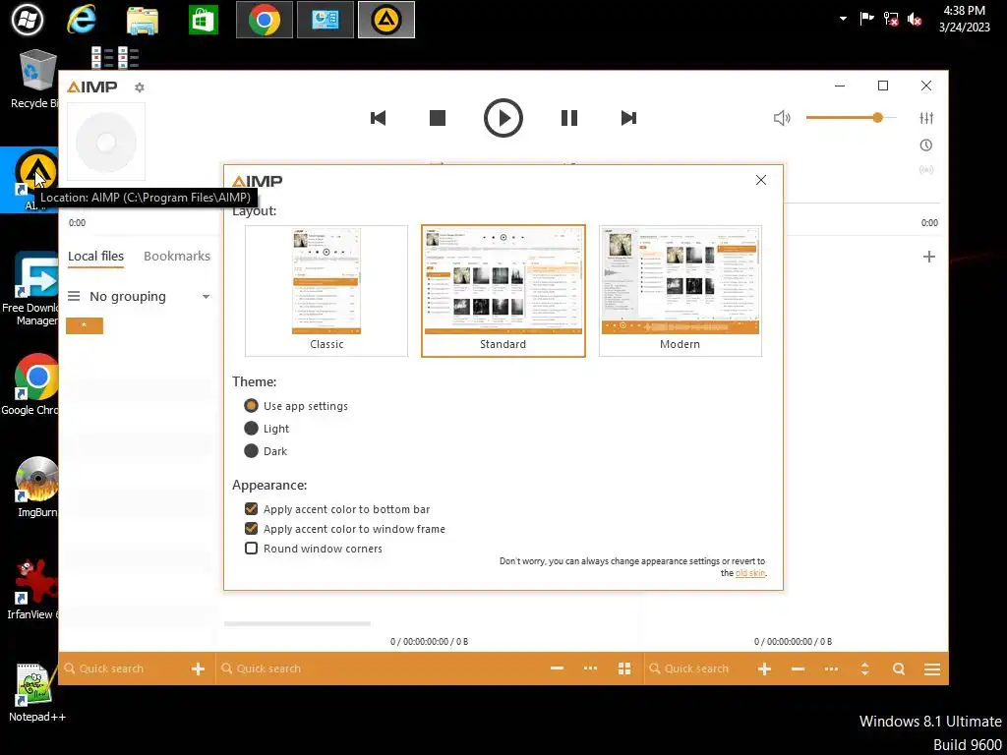Click the tray clock showing 4:38 PM

tap(964, 19)
